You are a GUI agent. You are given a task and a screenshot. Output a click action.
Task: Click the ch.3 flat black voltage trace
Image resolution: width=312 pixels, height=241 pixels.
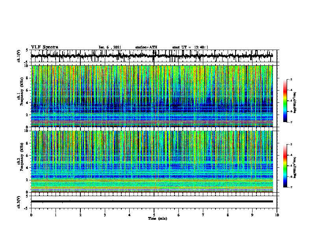pyautogui.click(x=152, y=202)
